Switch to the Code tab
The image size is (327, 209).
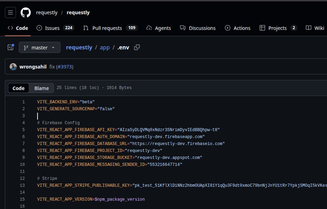[x=18, y=28]
